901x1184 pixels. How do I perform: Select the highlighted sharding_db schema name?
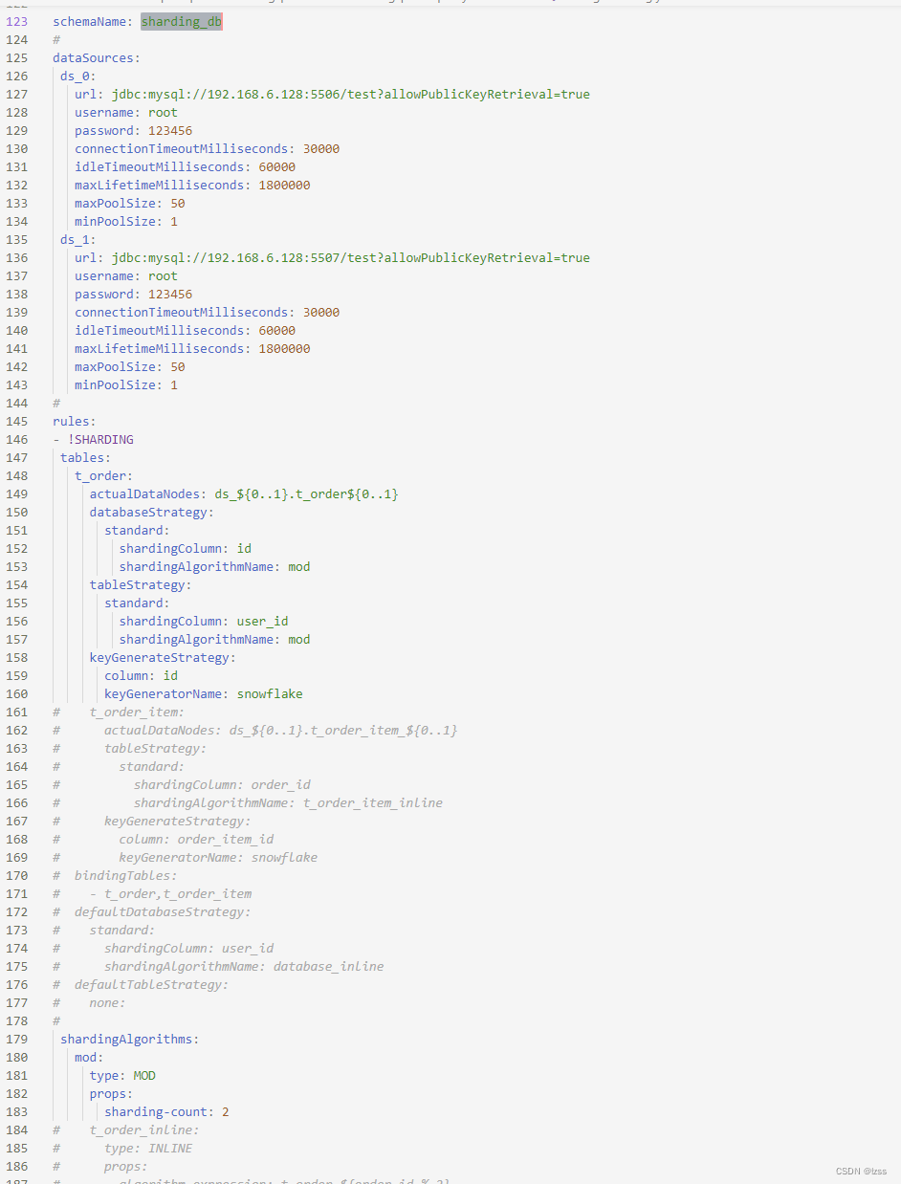tap(181, 21)
